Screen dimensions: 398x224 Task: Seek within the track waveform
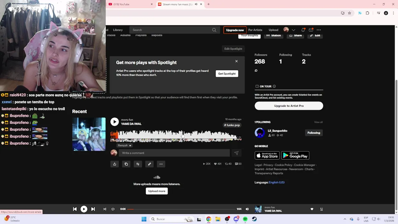tap(176, 136)
